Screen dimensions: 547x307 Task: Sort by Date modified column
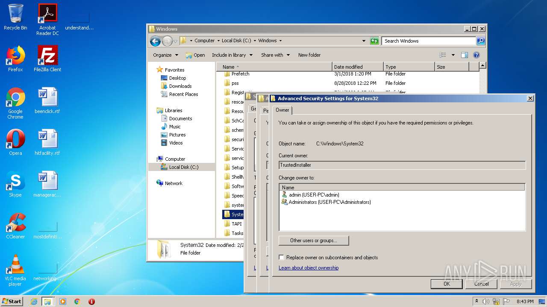click(358, 67)
